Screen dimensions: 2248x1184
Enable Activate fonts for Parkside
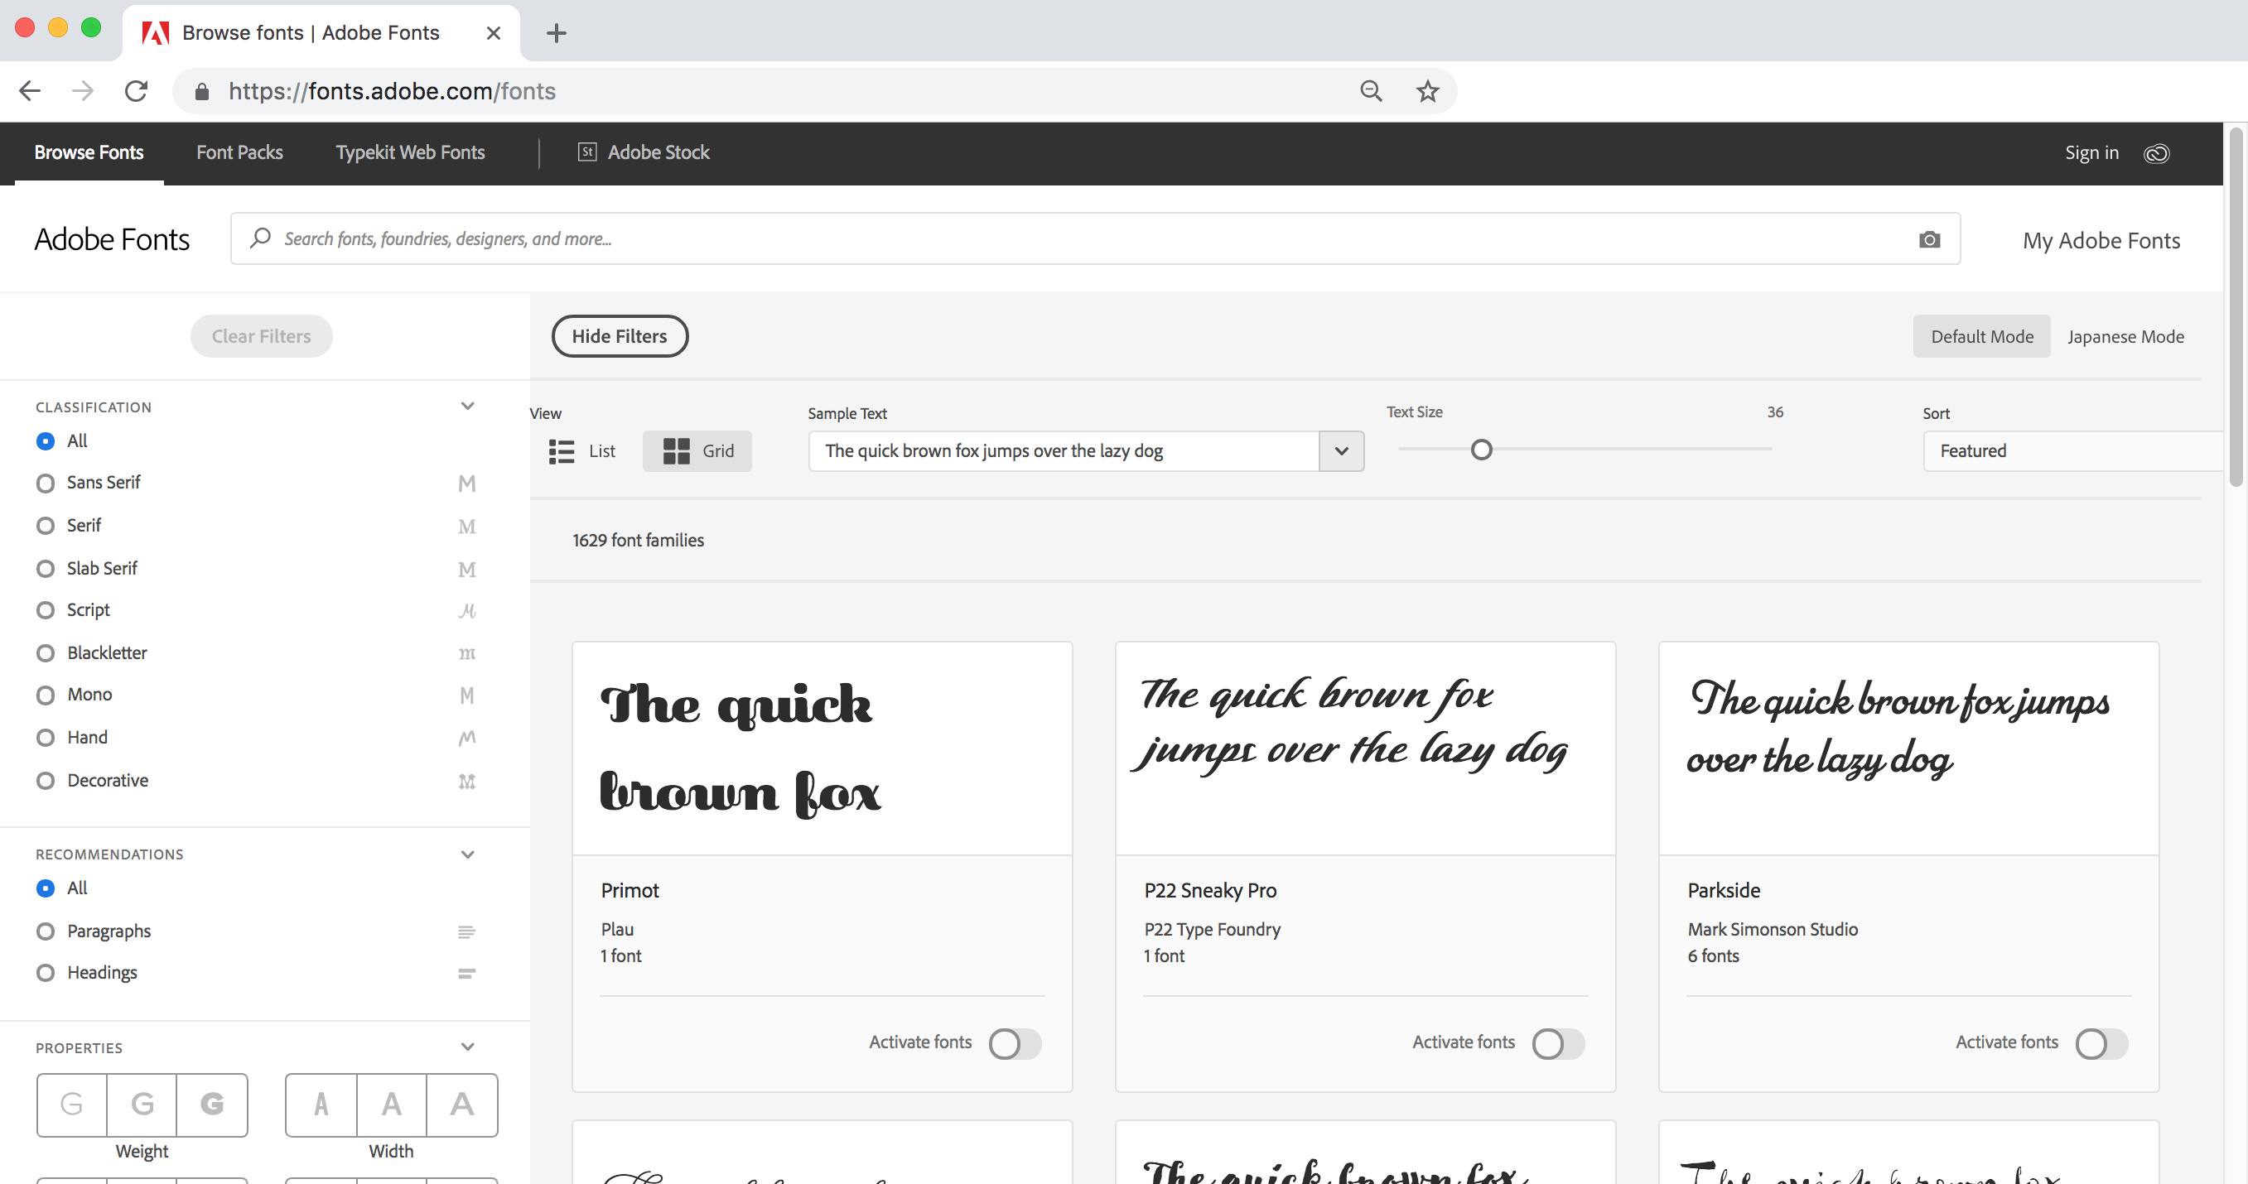click(2101, 1043)
